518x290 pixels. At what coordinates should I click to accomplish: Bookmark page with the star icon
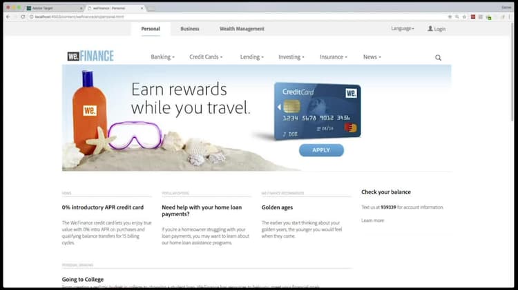pos(465,17)
